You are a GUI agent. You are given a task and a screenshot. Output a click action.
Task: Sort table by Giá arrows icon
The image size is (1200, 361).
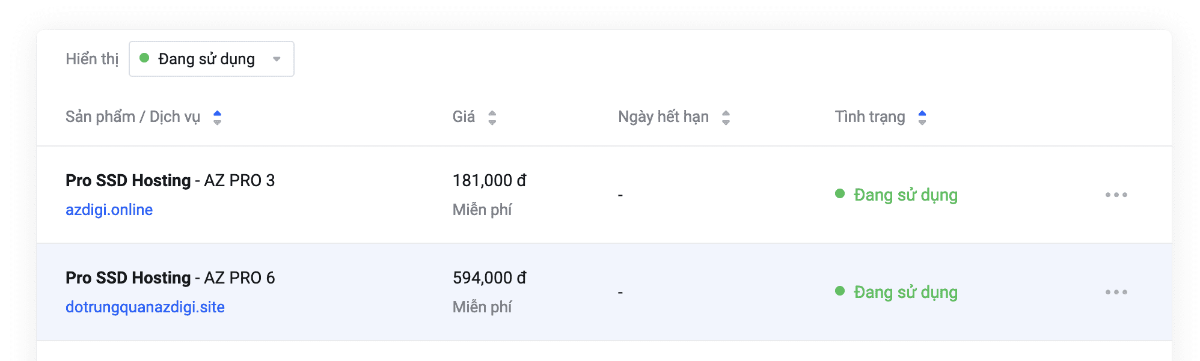click(492, 117)
